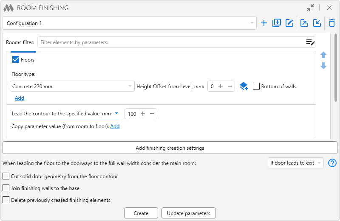Rename configuration using the edit icon

point(289,23)
